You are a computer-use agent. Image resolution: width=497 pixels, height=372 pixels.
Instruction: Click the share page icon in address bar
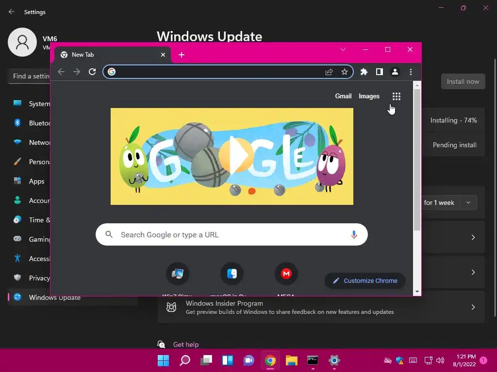click(329, 72)
